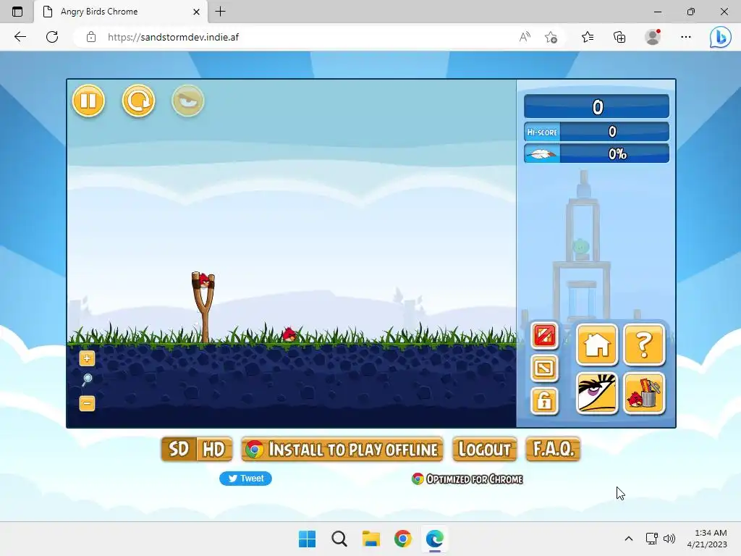Click Optimized for Chrome link
Image resolution: width=741 pixels, height=556 pixels.
(x=467, y=479)
